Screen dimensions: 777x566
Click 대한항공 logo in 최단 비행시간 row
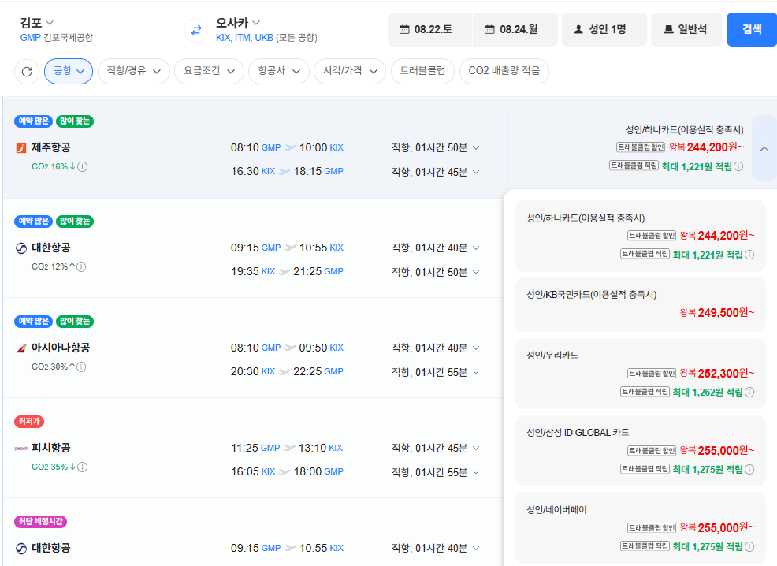[x=20, y=548]
